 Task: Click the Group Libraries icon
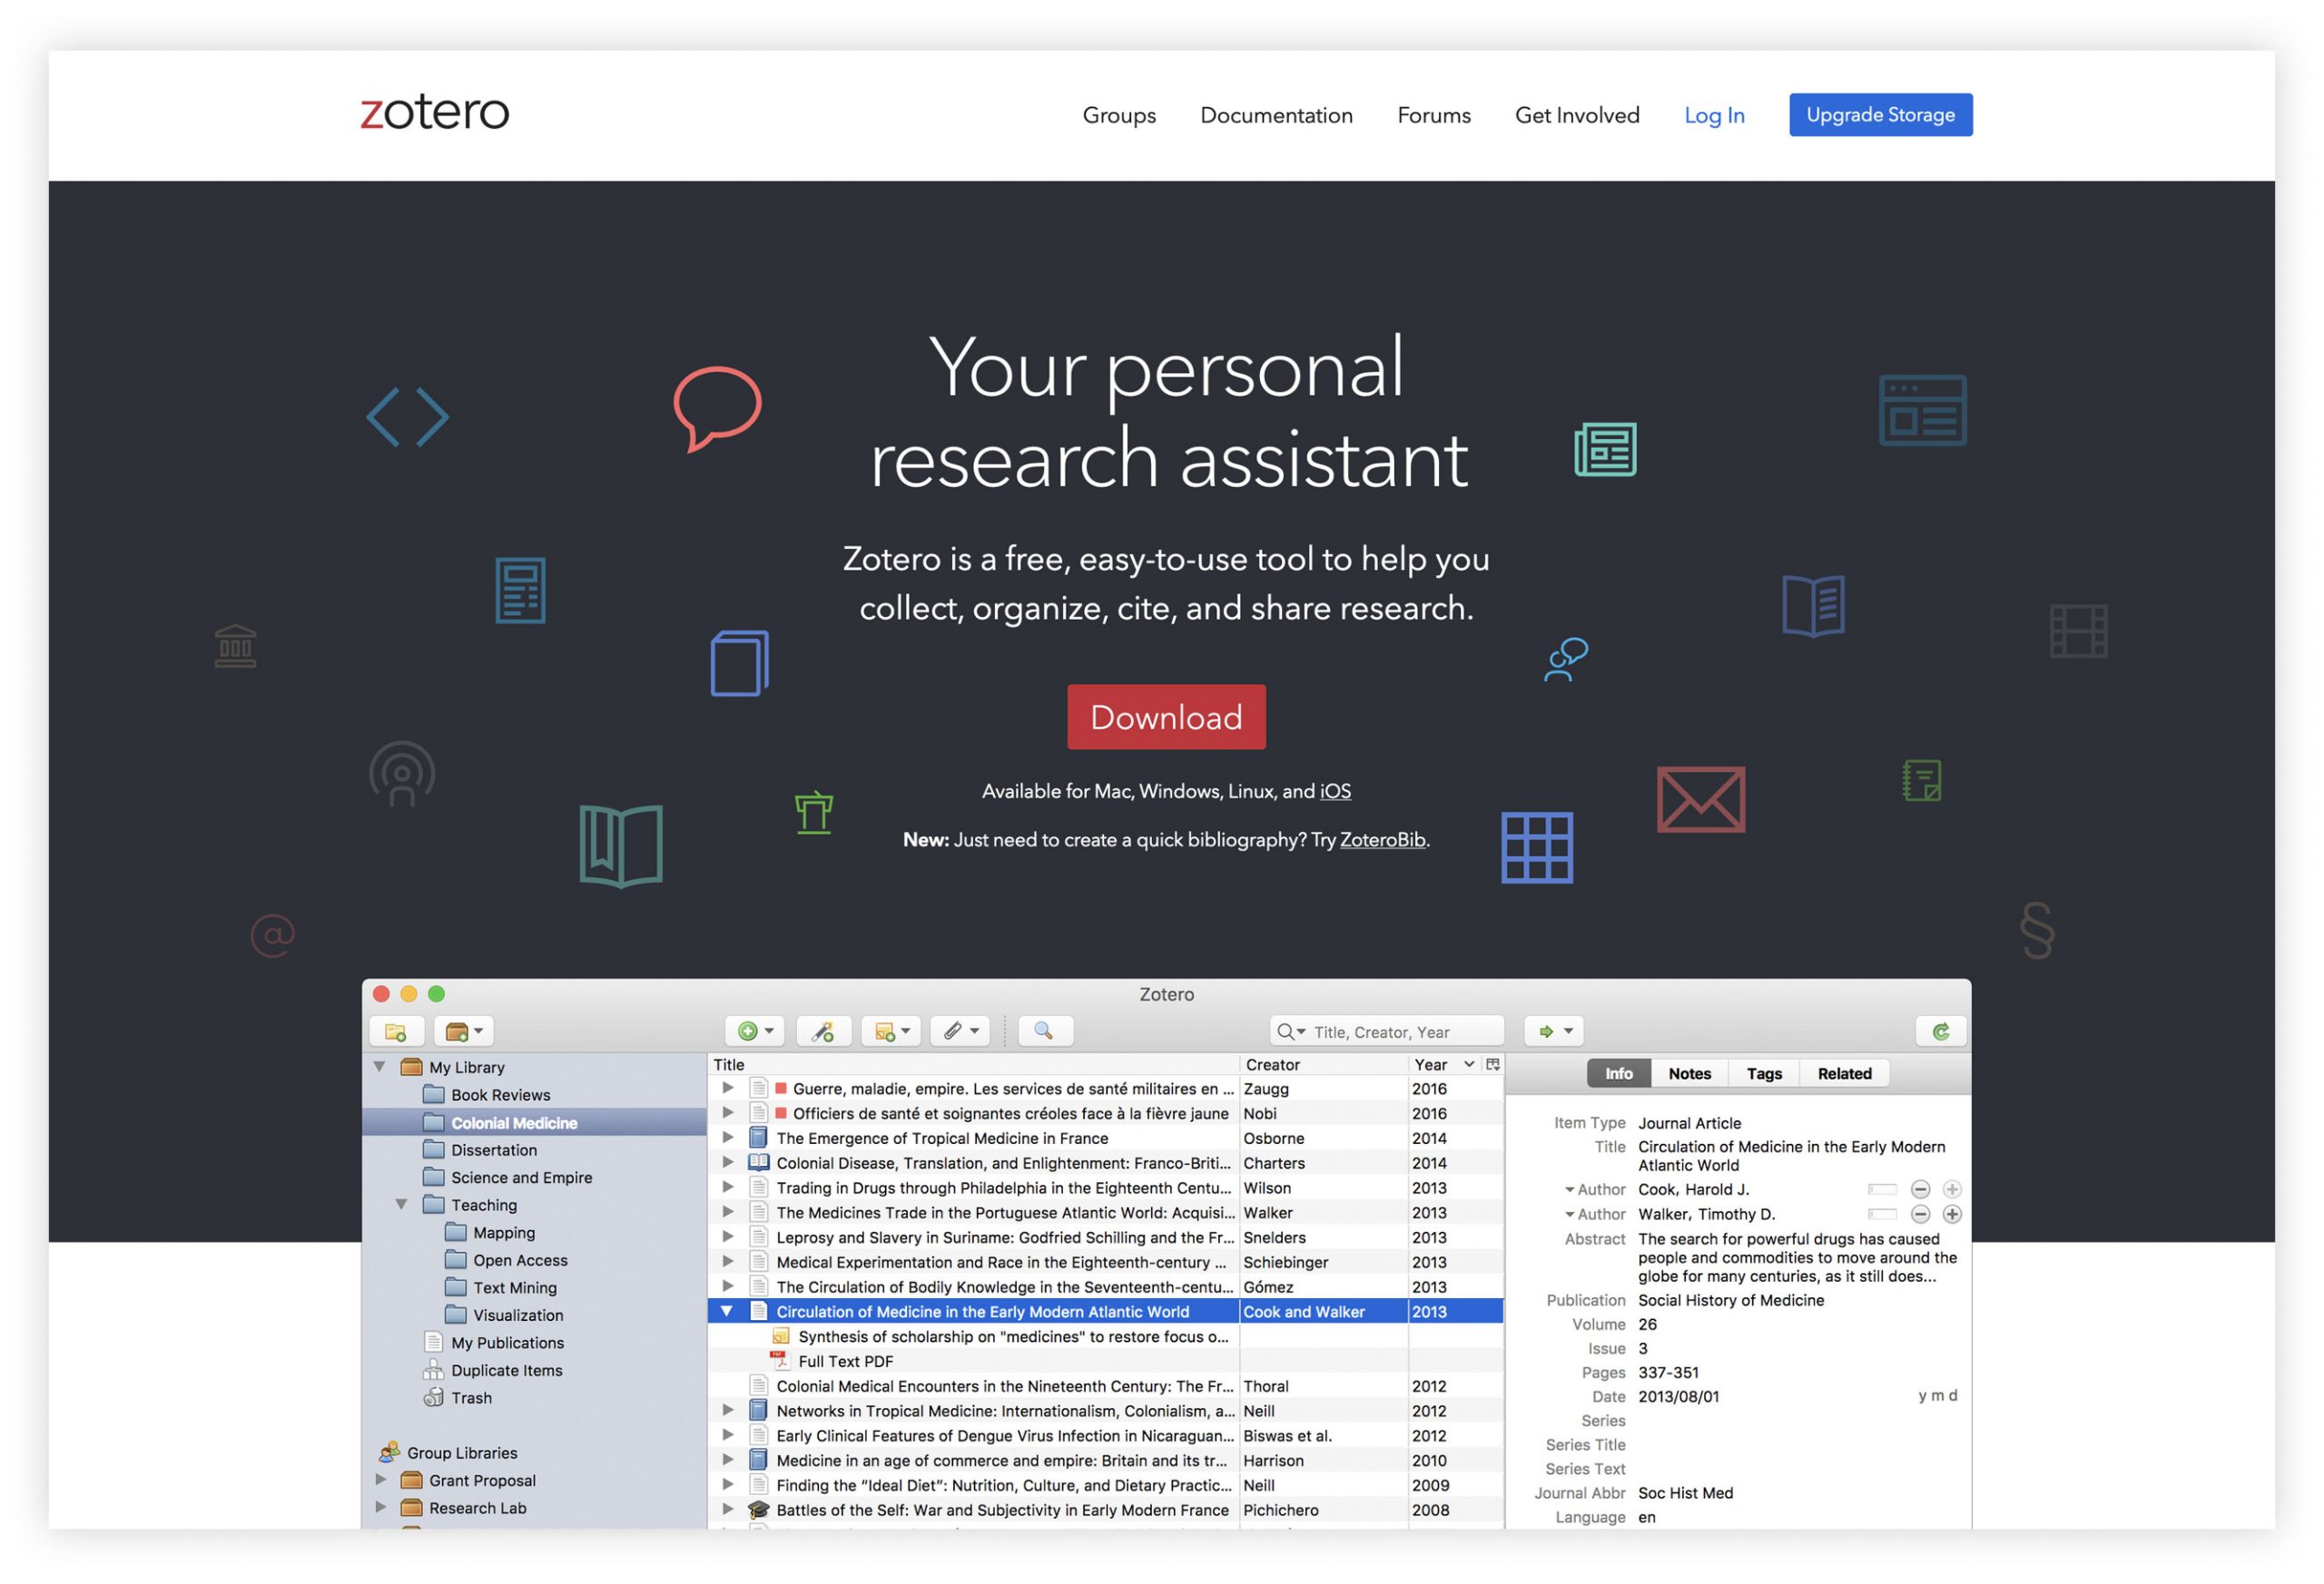coord(389,1452)
